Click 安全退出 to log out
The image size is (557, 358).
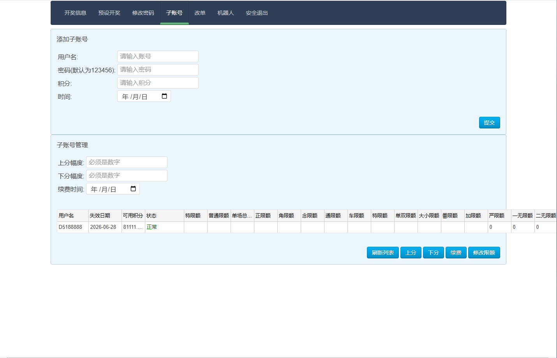point(257,13)
